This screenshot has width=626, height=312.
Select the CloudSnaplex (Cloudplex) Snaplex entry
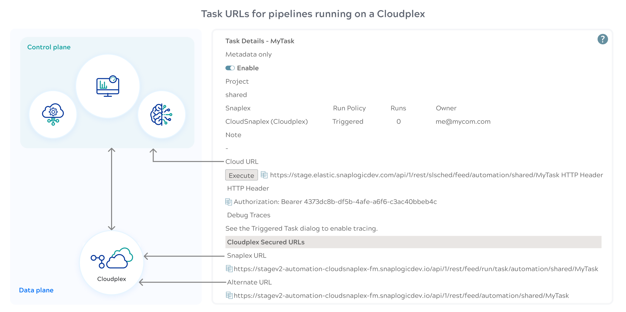[x=266, y=121]
